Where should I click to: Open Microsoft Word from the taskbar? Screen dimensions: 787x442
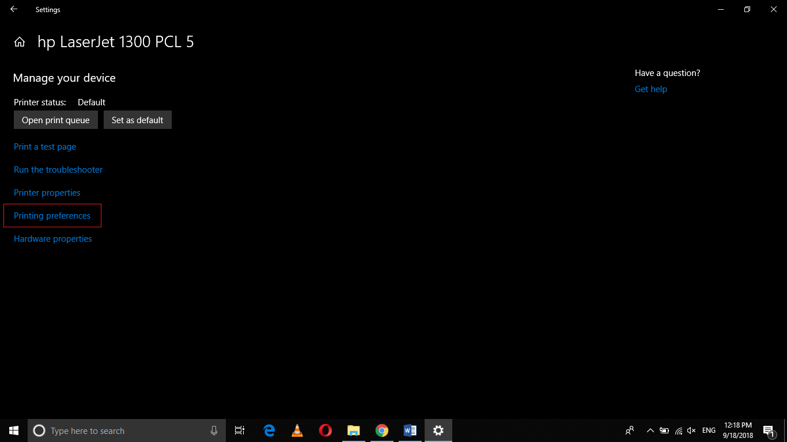[410, 430]
